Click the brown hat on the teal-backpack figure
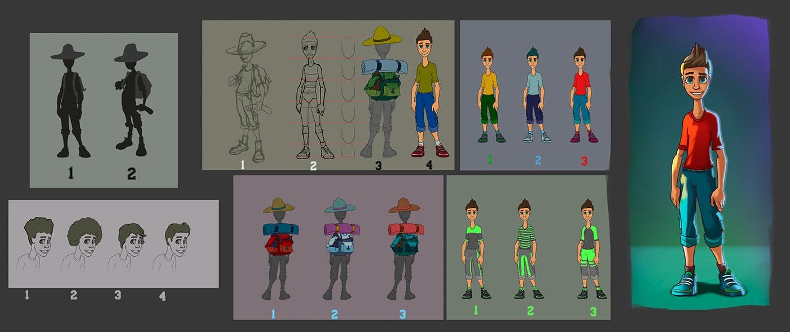This screenshot has height=332, width=790. pos(404,206)
